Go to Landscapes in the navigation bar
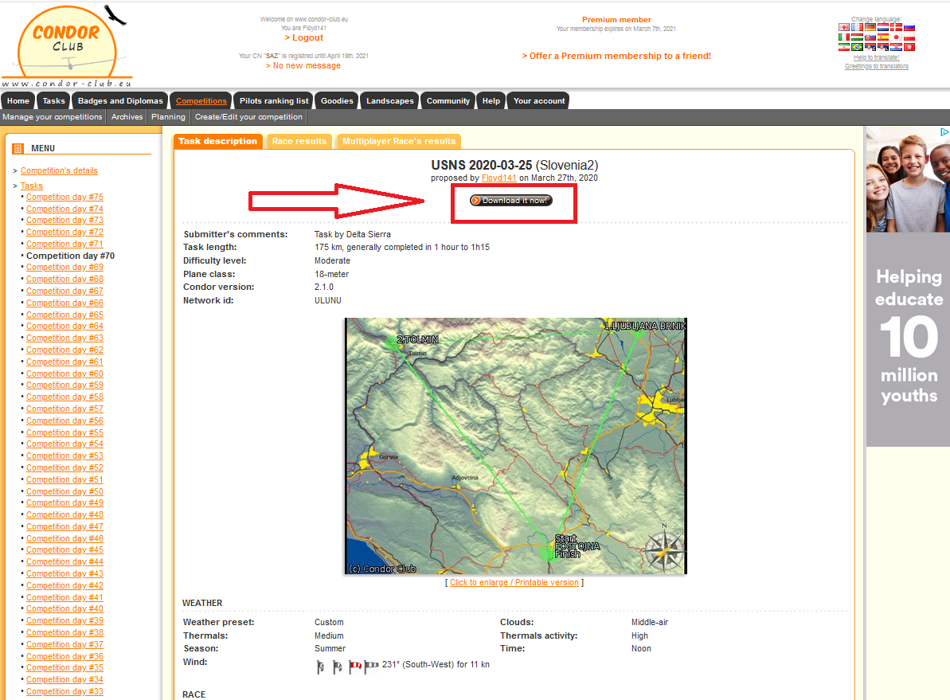This screenshot has height=700, width=950. tap(389, 101)
